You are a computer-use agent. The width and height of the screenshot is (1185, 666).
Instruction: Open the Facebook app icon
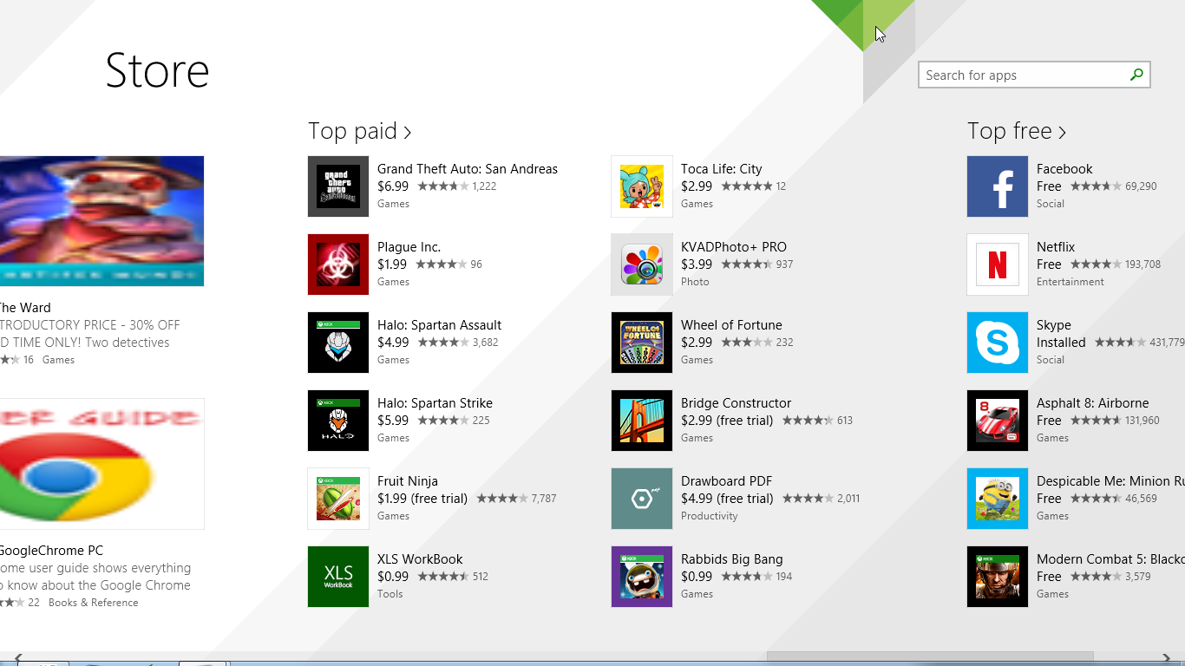point(998,186)
